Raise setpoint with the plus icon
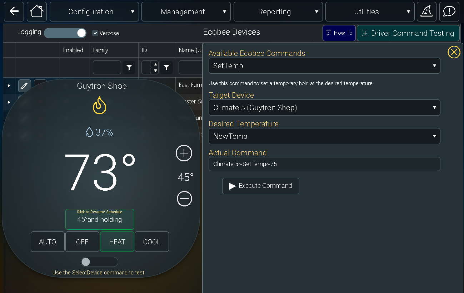The height and width of the screenshot is (293, 464). click(x=184, y=153)
